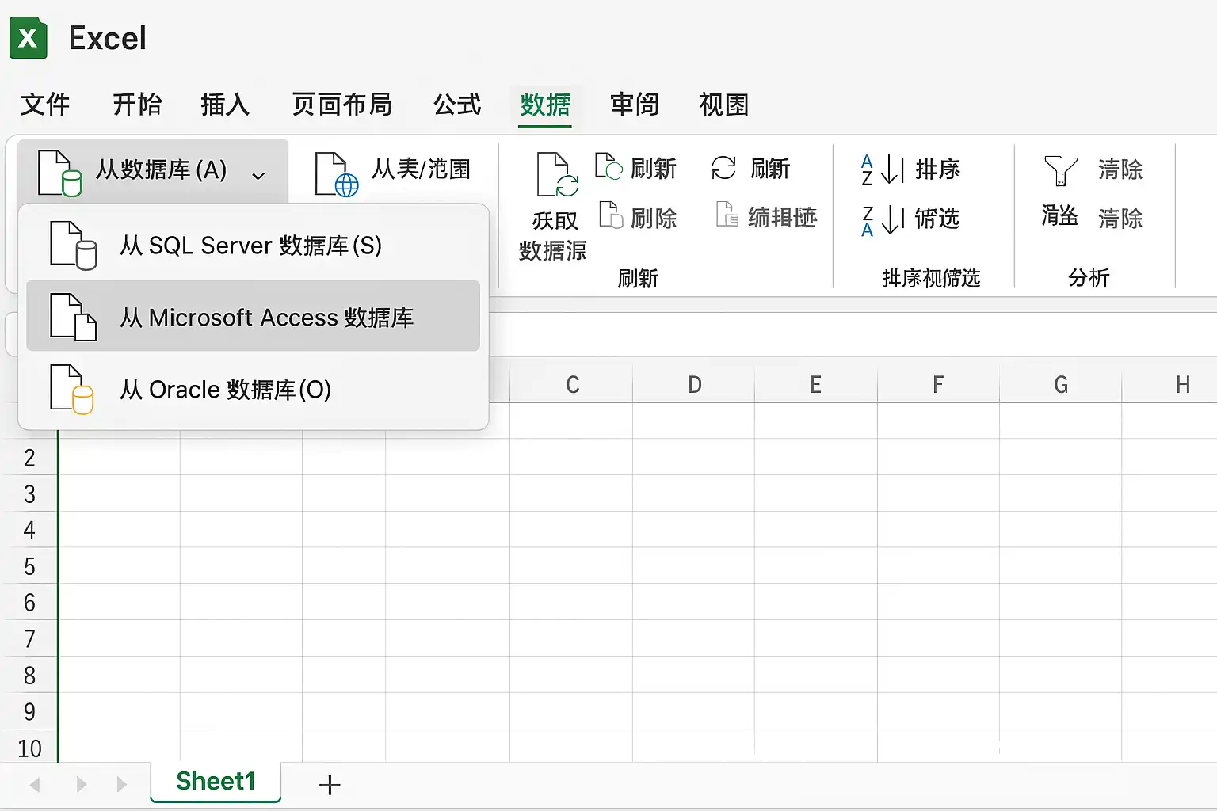The width and height of the screenshot is (1217, 811).
Task: Switch to the 公式 ribbon tab
Action: coord(457,105)
